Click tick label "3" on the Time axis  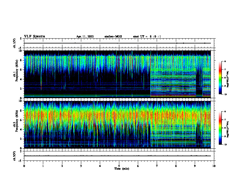click(x=81, y=166)
